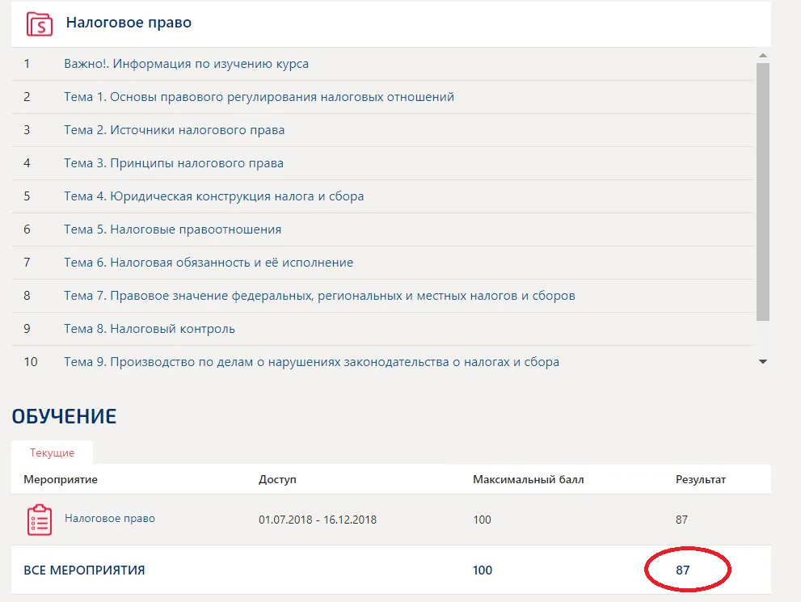Click the clipboard checklist icon for Налоговое право
Image resolution: width=801 pixels, height=602 pixels.
click(x=40, y=520)
